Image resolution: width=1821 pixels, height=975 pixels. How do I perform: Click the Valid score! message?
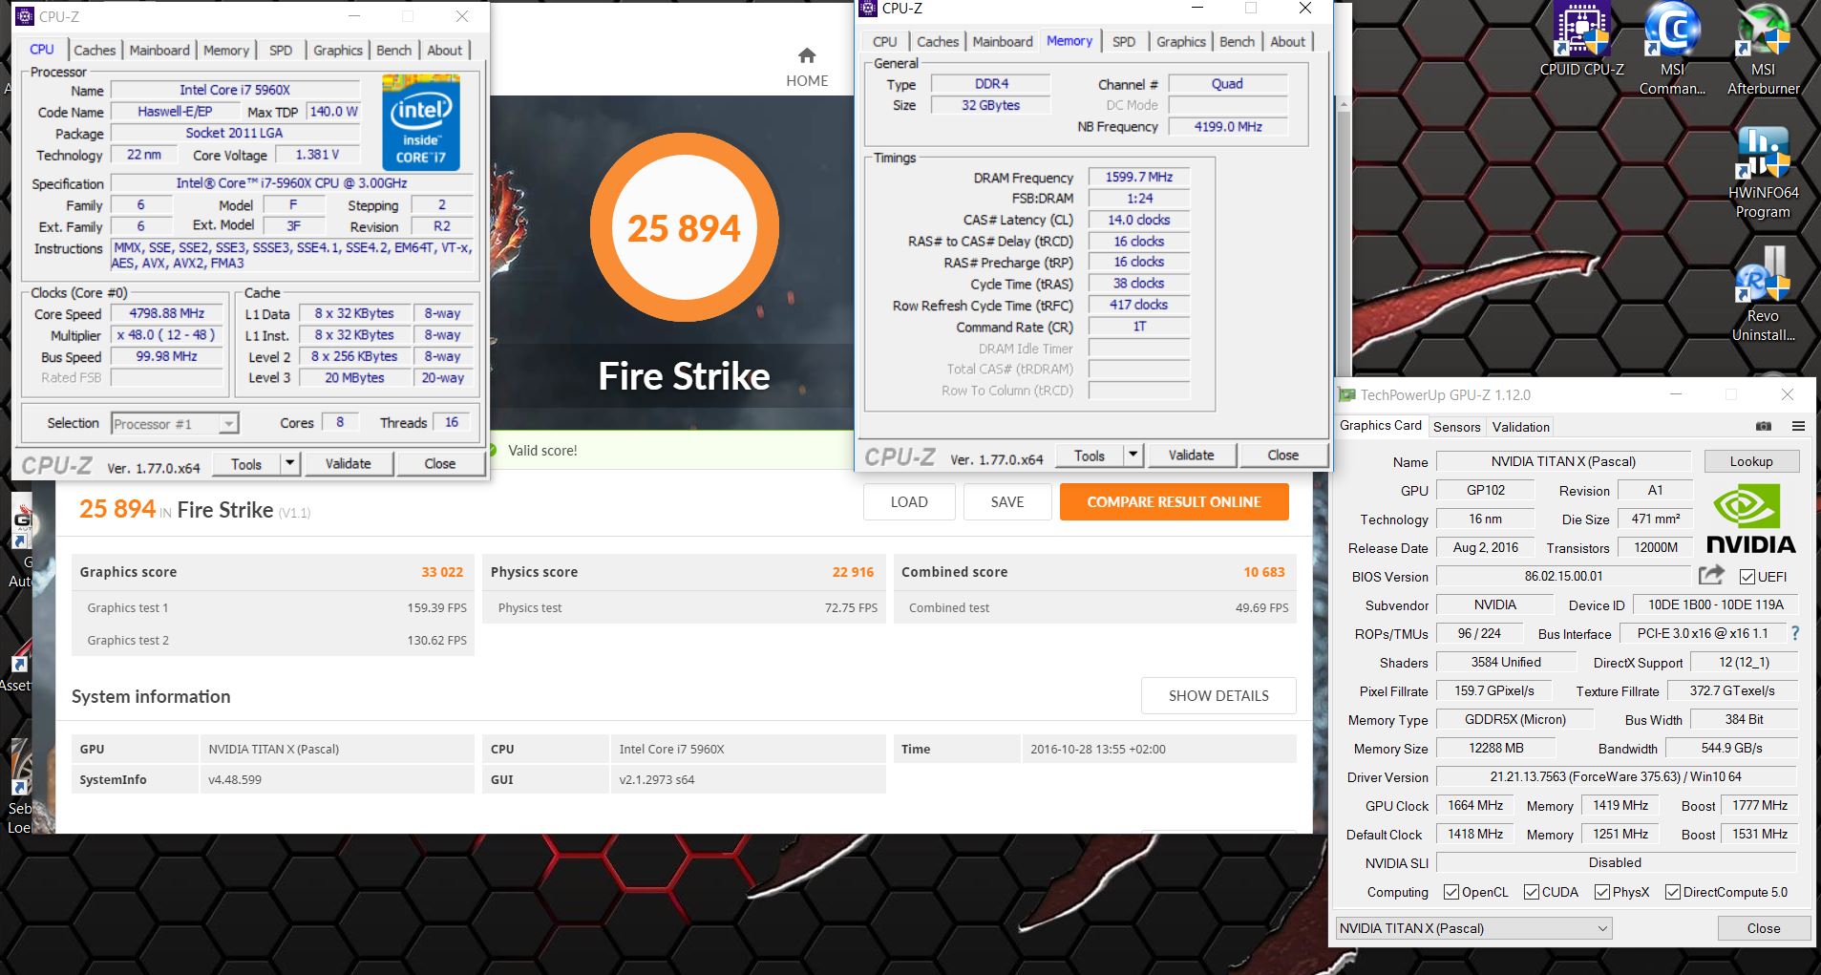tap(542, 451)
